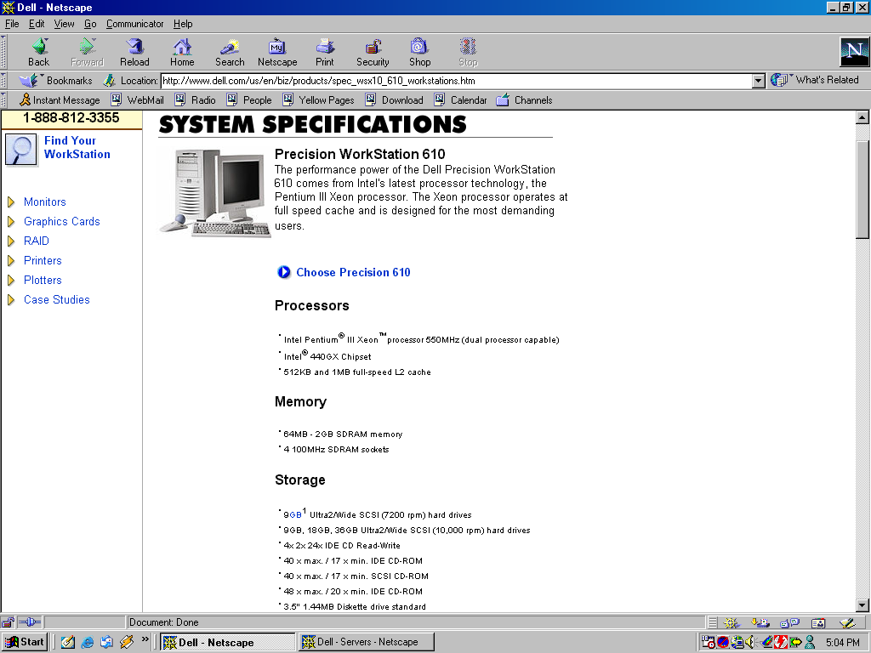
Task: Open the People personal toolbar link
Action: click(249, 100)
